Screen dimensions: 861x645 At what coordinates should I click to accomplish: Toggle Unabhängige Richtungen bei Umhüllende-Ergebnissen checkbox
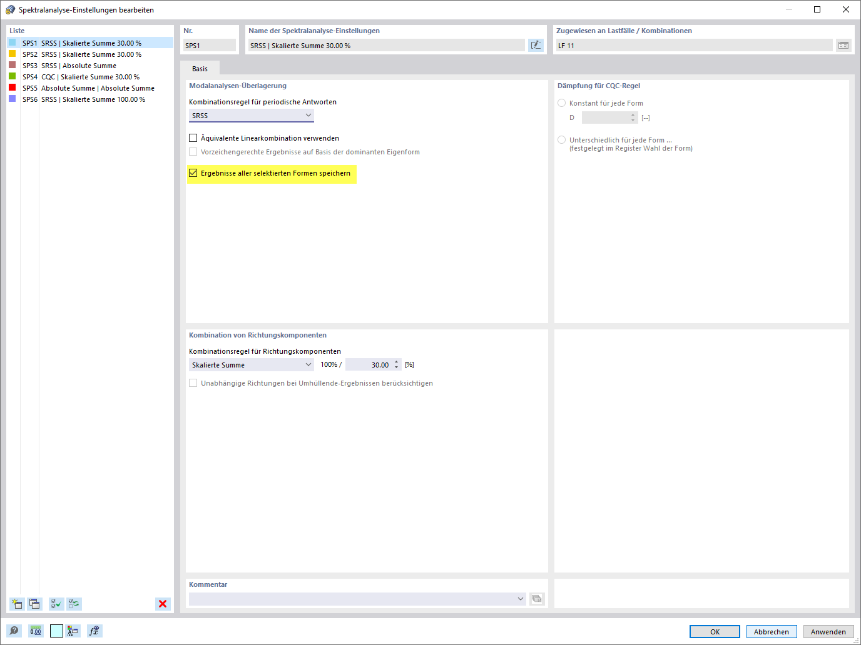click(193, 383)
